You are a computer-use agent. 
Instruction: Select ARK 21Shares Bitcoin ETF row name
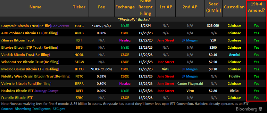(x=30, y=33)
